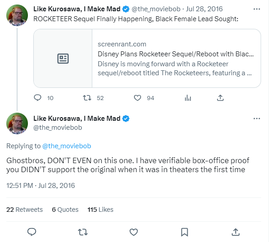The width and height of the screenshot is (271, 242).
Task: Reply to the Ghostbros tweet
Action: (x=32, y=232)
